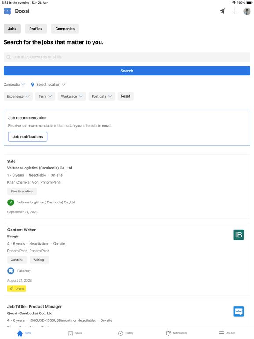Expand the Post date filter

pyautogui.click(x=102, y=96)
